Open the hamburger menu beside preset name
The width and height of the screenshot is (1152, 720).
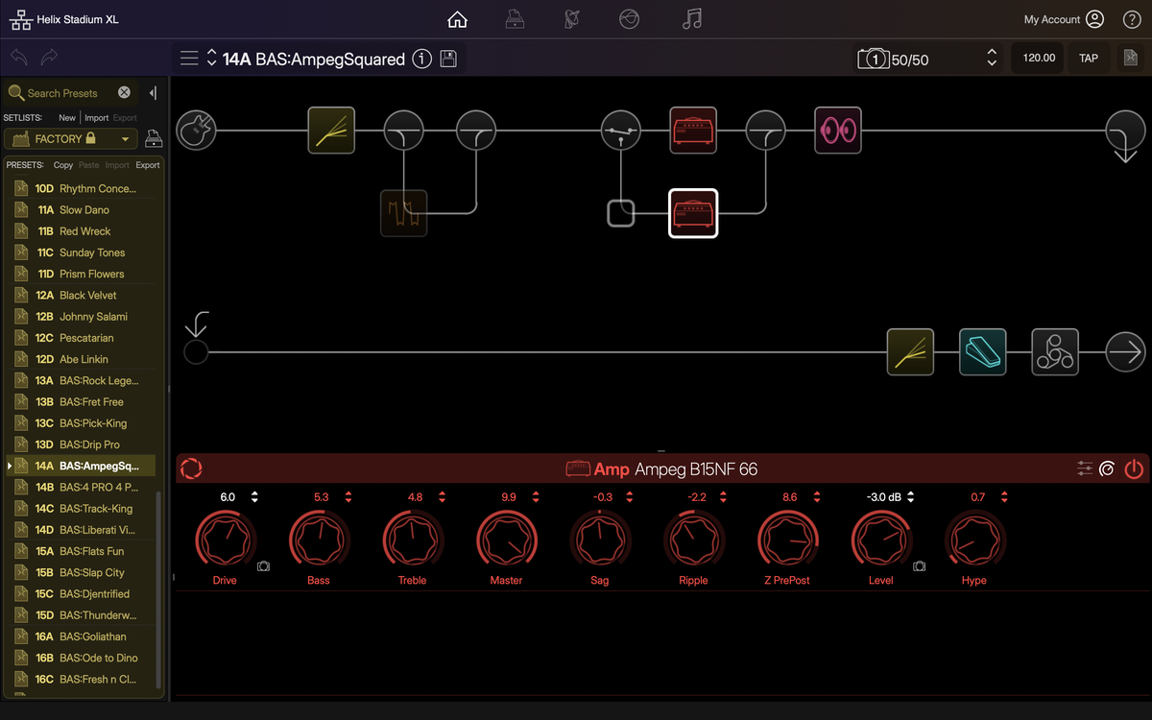189,59
